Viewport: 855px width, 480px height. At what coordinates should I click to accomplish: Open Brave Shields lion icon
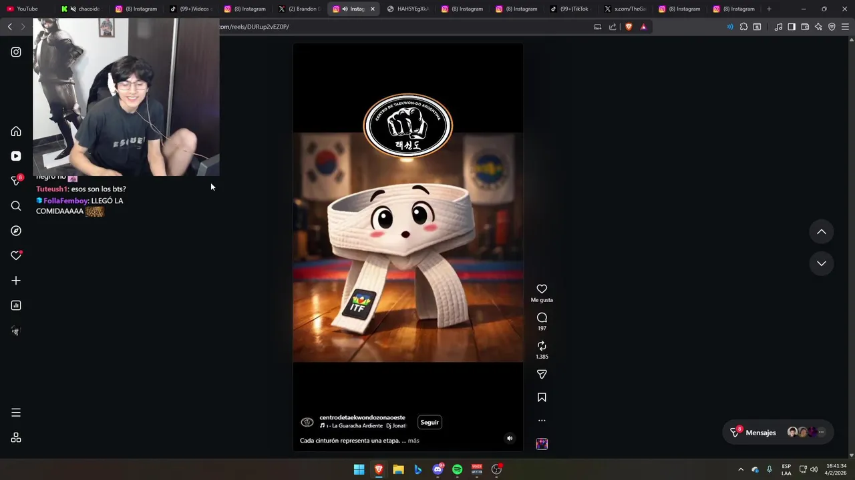pos(629,27)
